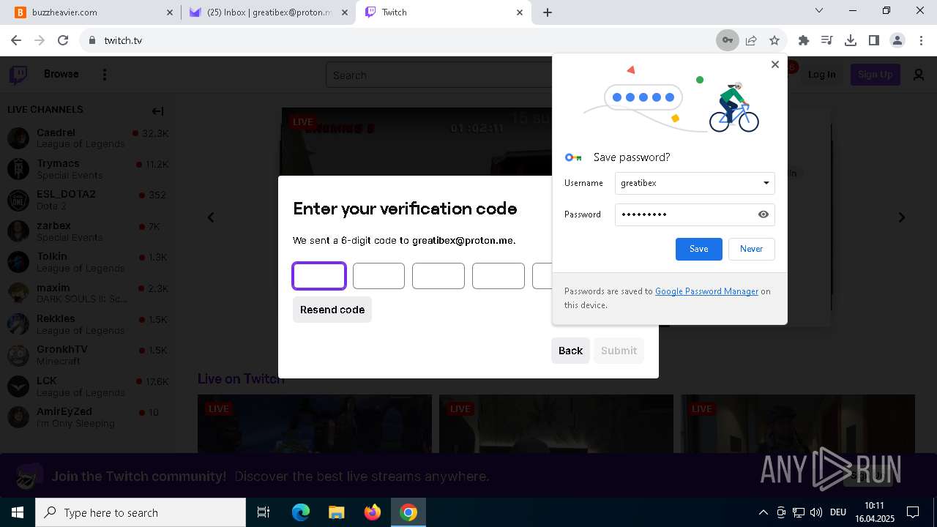Click the first verification code box
937x527 pixels.
pos(319,276)
